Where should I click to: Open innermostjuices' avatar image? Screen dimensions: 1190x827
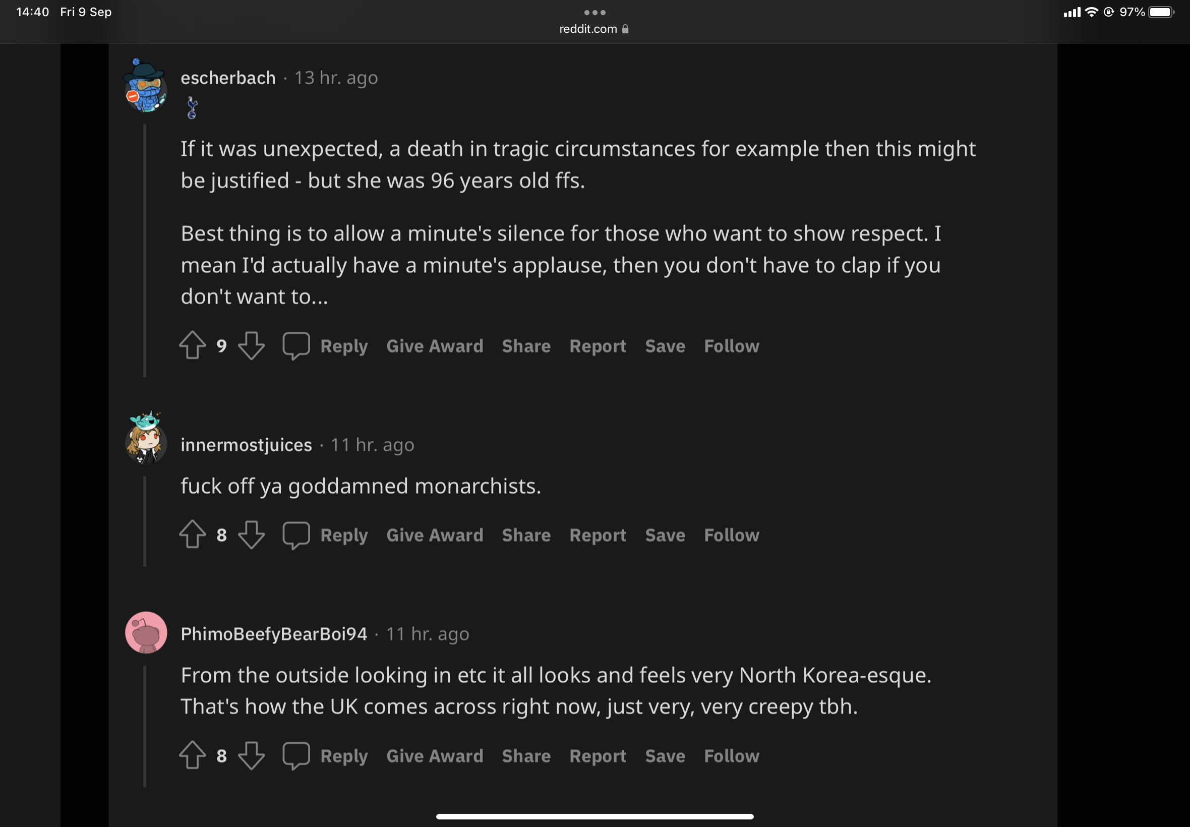pyautogui.click(x=146, y=439)
